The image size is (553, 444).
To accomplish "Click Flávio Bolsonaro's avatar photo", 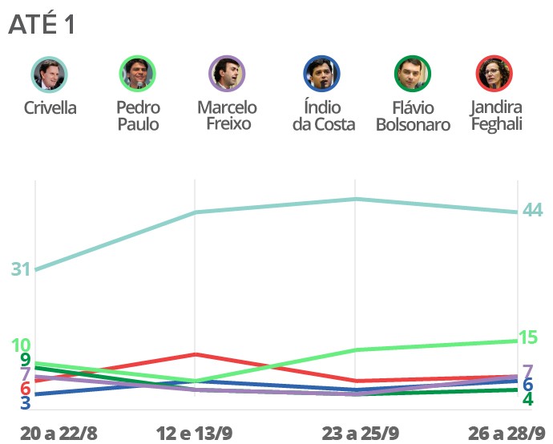I will coord(413,75).
